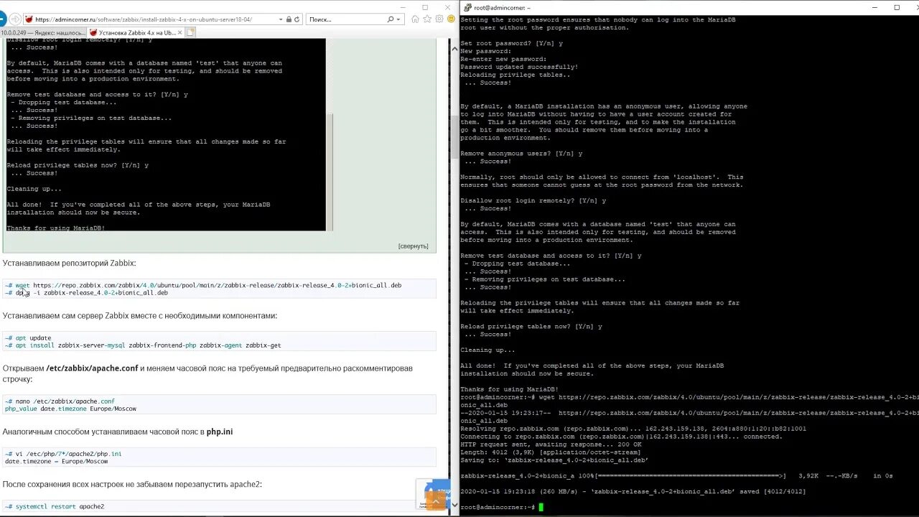Click the 'apt update' command line

click(28, 337)
